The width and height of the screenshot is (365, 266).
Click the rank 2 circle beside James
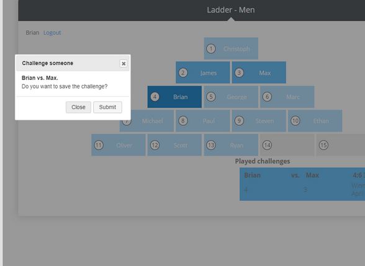click(x=183, y=73)
